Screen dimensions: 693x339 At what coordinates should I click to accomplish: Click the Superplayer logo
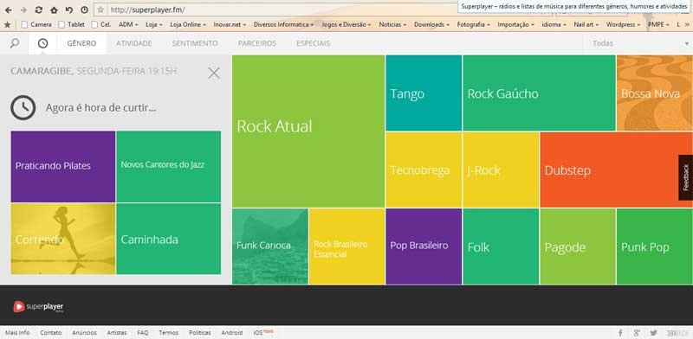38,306
